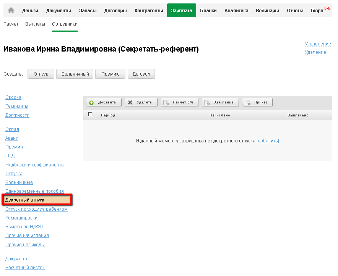Open the Премии sidebar link
Screen dimensions: 338x276
point(14,147)
